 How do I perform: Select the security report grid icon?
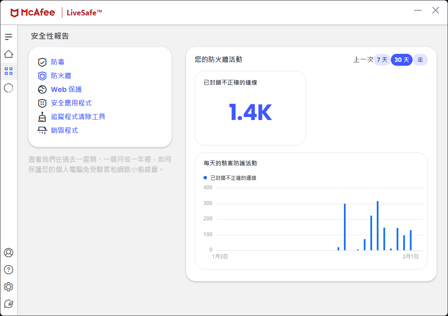(x=9, y=71)
